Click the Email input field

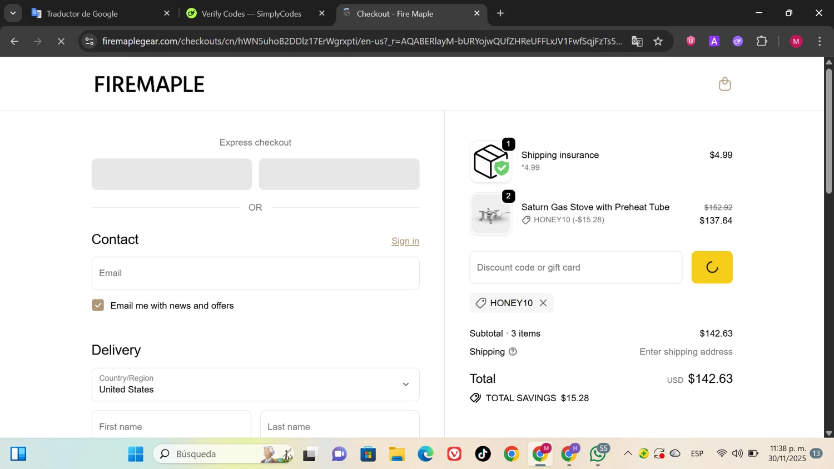point(255,273)
